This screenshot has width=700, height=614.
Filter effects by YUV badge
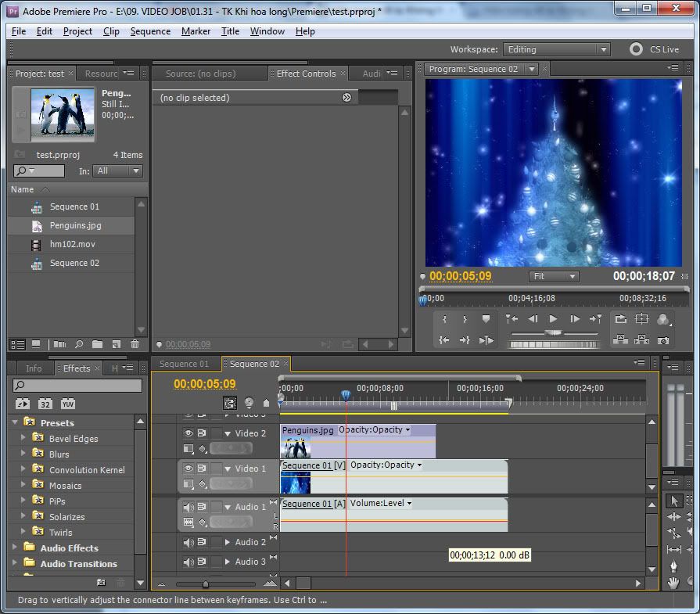[68, 404]
